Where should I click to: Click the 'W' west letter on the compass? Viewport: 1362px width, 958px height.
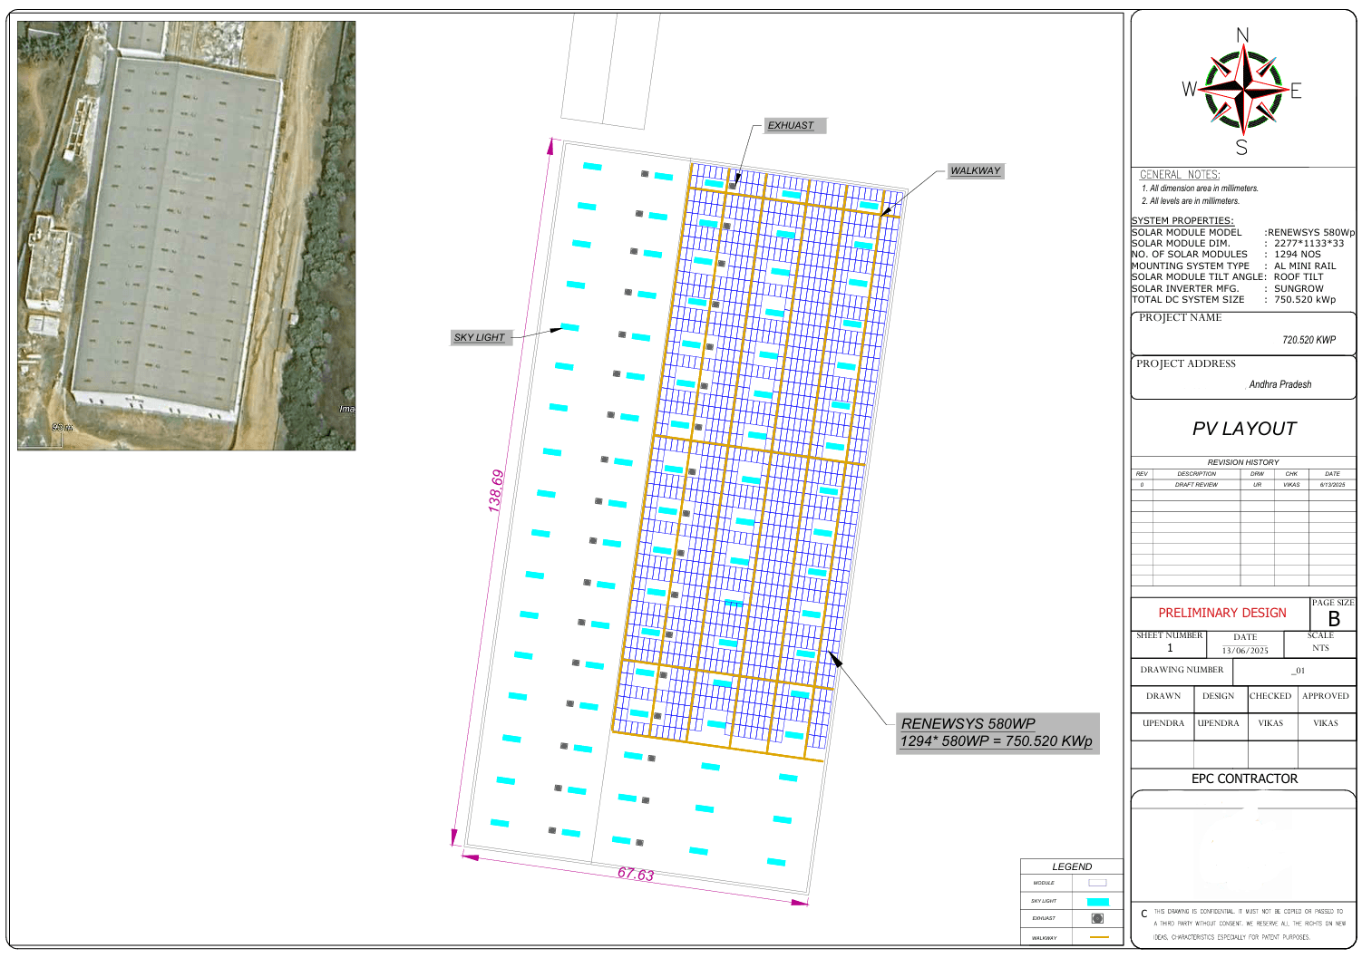click(x=1190, y=89)
